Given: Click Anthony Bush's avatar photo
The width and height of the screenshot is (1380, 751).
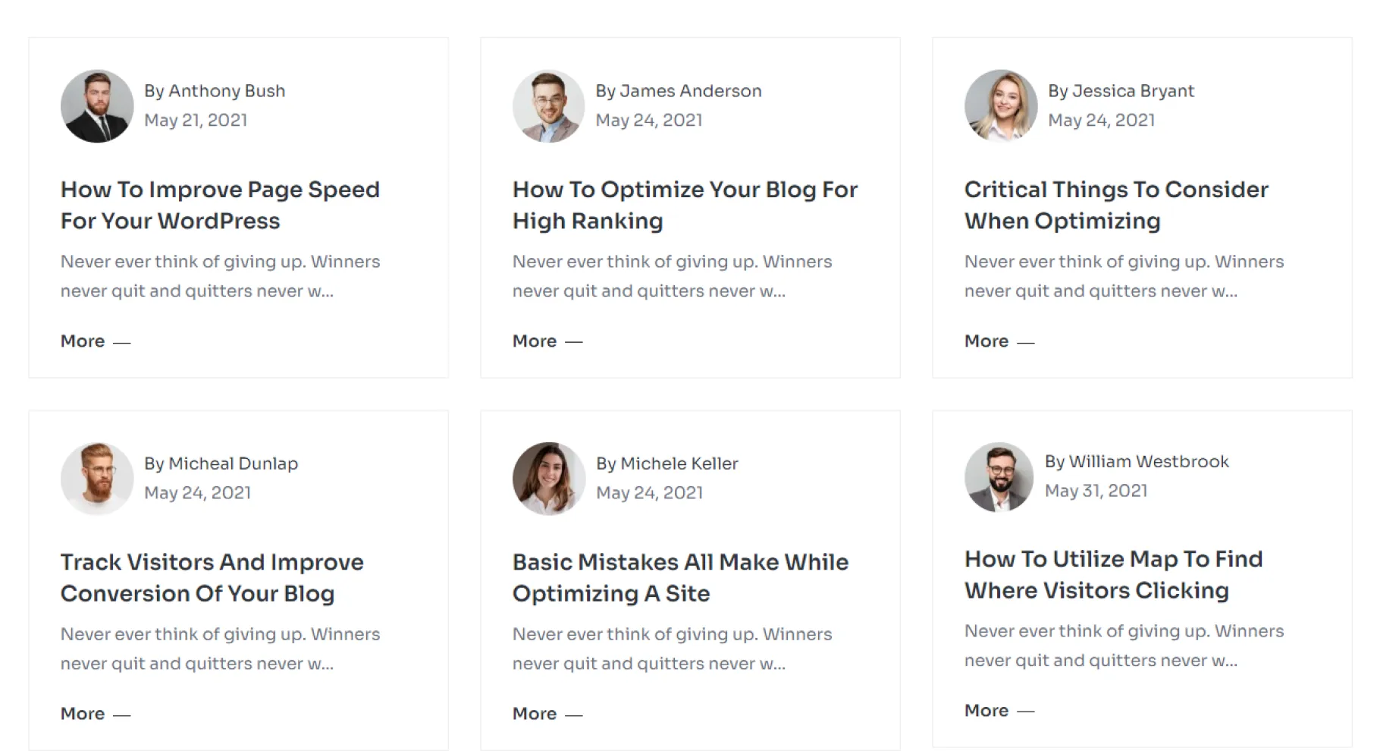Looking at the screenshot, I should coord(97,106).
